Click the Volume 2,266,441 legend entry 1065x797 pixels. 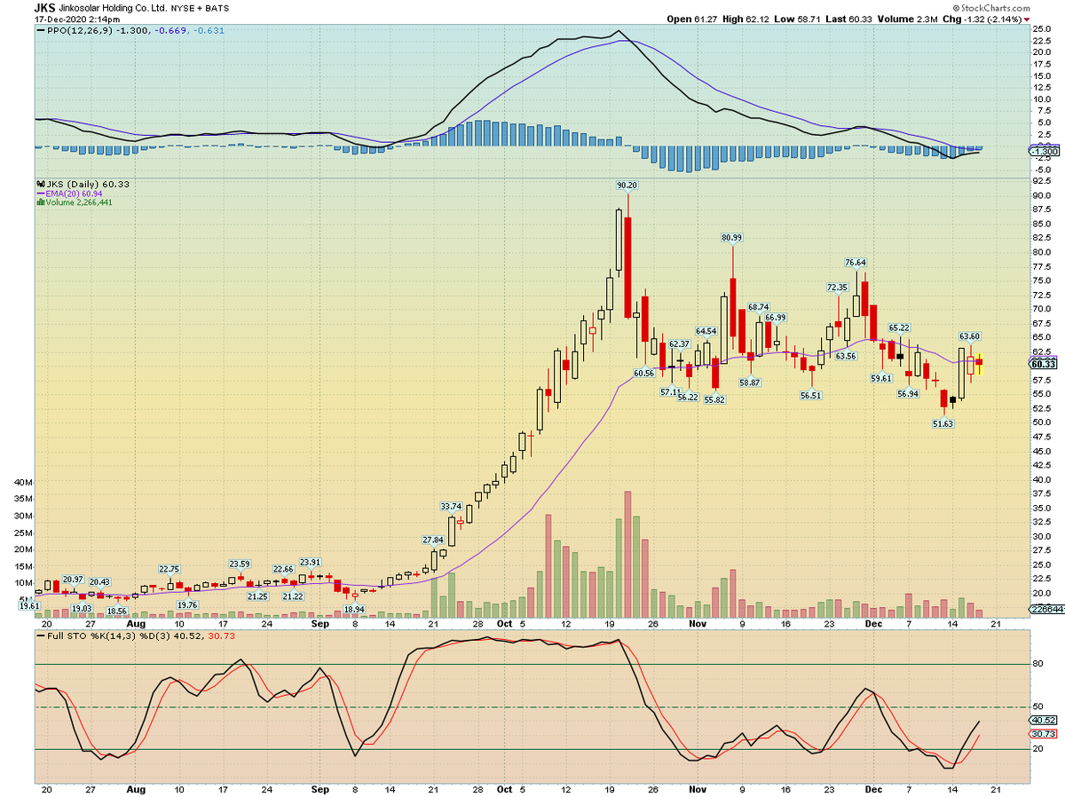(75, 202)
